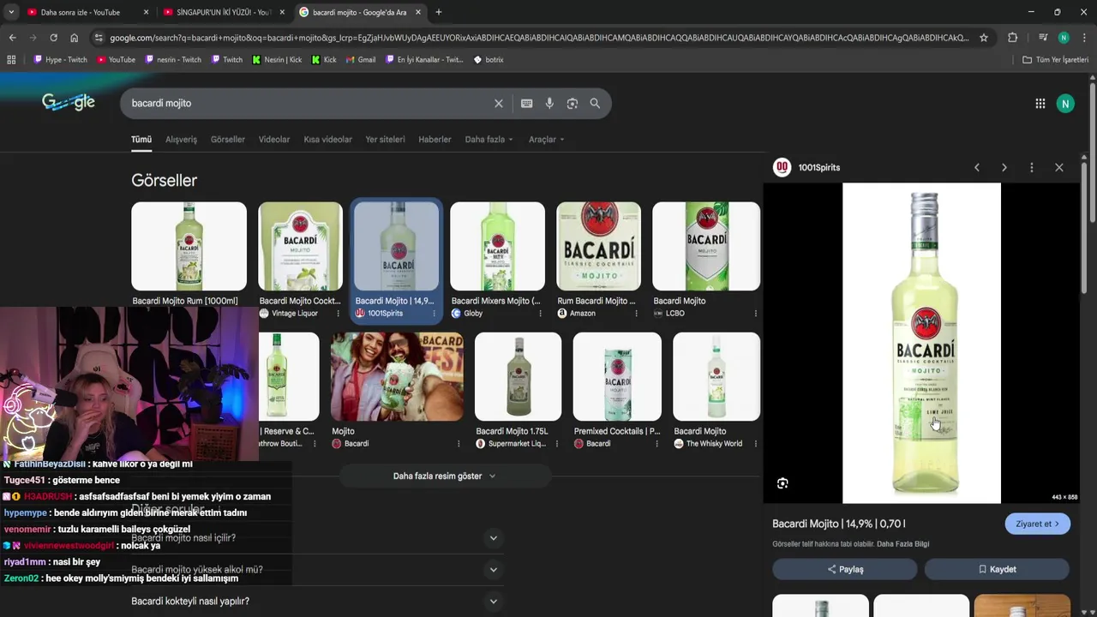Viewport: 1097px width, 617px height.
Task: Click the magnifier search submit icon
Action: [595, 104]
